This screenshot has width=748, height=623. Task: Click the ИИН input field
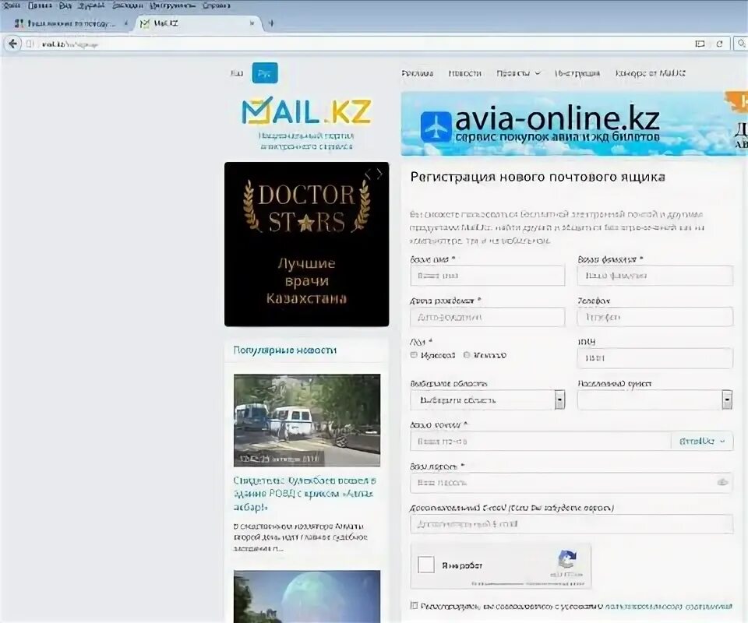pyautogui.click(x=655, y=358)
